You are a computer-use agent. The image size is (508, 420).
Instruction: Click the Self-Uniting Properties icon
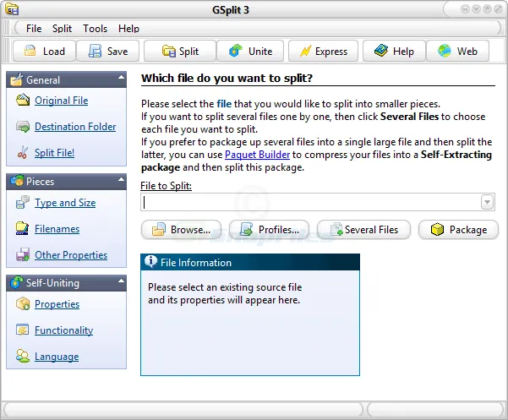[23, 303]
